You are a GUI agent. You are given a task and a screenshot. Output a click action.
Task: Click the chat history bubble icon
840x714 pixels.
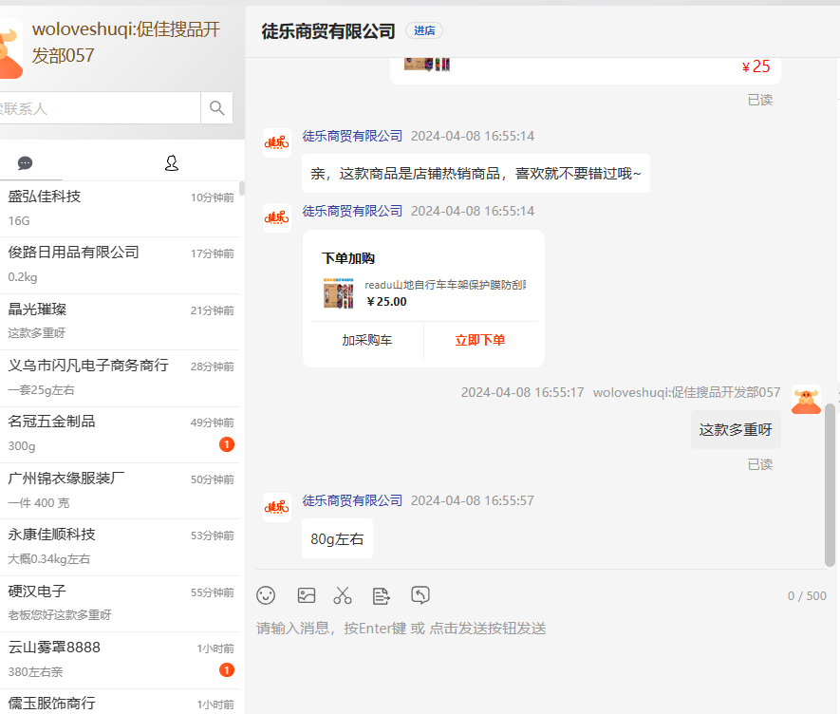[x=420, y=595]
